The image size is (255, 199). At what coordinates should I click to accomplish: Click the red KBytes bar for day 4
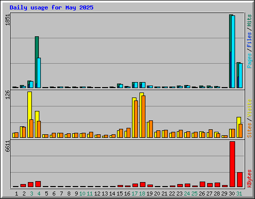pos(38,184)
